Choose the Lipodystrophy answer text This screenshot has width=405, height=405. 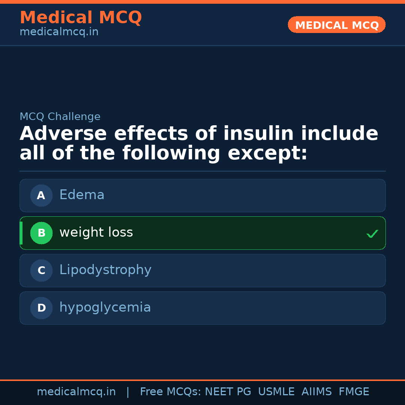pyautogui.click(x=105, y=270)
